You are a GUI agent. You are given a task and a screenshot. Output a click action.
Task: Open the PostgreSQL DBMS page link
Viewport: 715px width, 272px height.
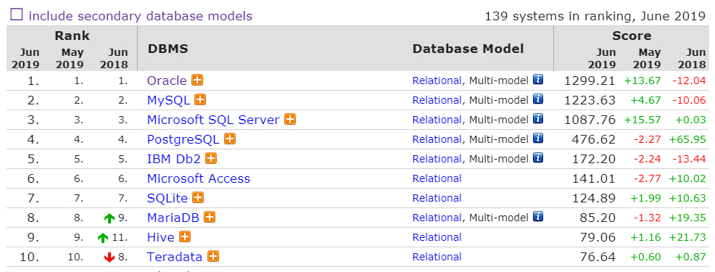[x=183, y=140]
